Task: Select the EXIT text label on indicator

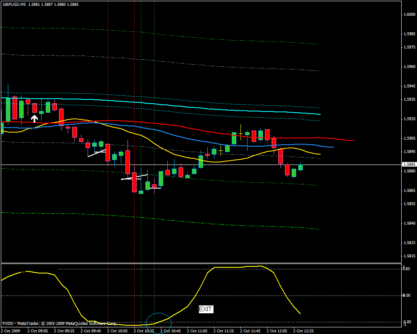Action: (x=206, y=309)
